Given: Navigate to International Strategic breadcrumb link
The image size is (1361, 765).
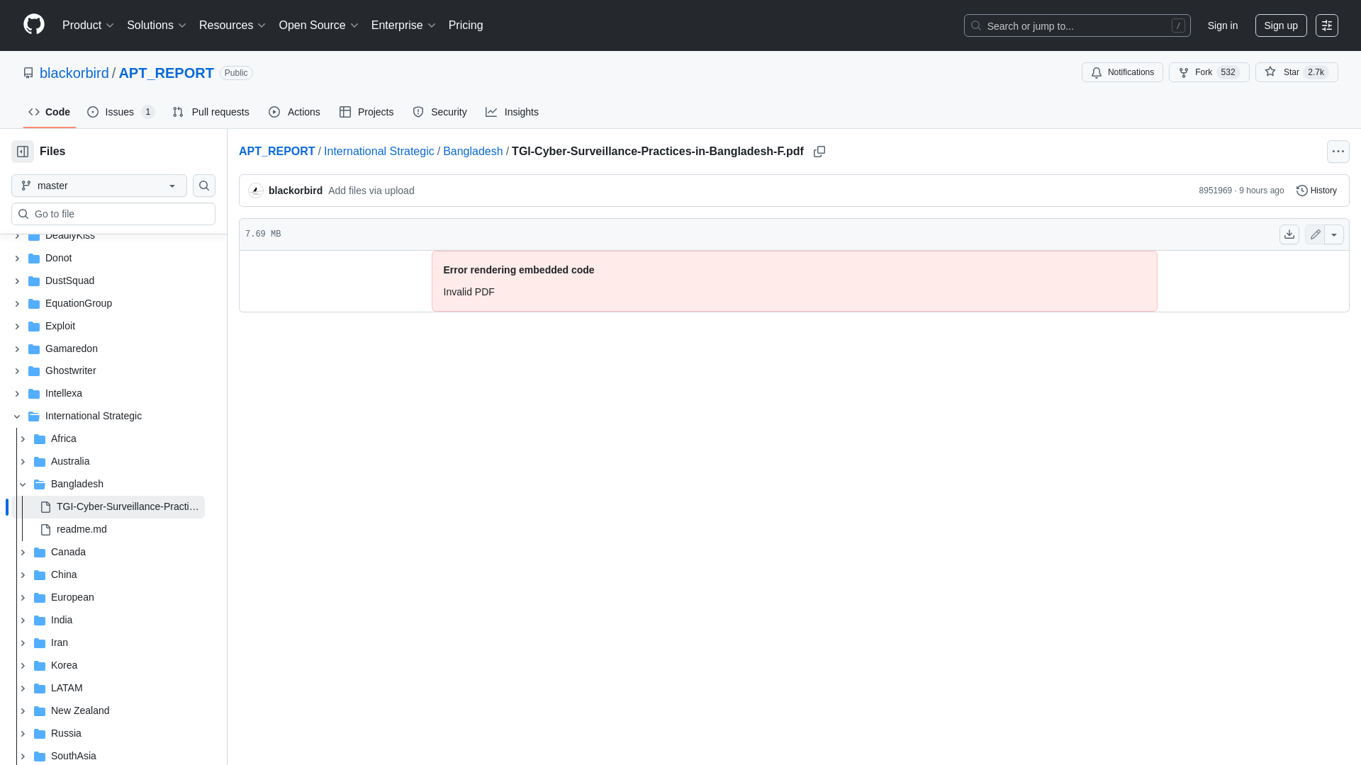Looking at the screenshot, I should coord(379,152).
